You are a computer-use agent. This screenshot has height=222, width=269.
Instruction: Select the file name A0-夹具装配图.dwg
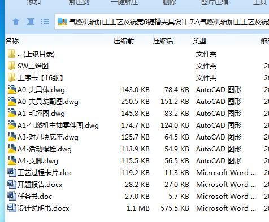point(48,102)
